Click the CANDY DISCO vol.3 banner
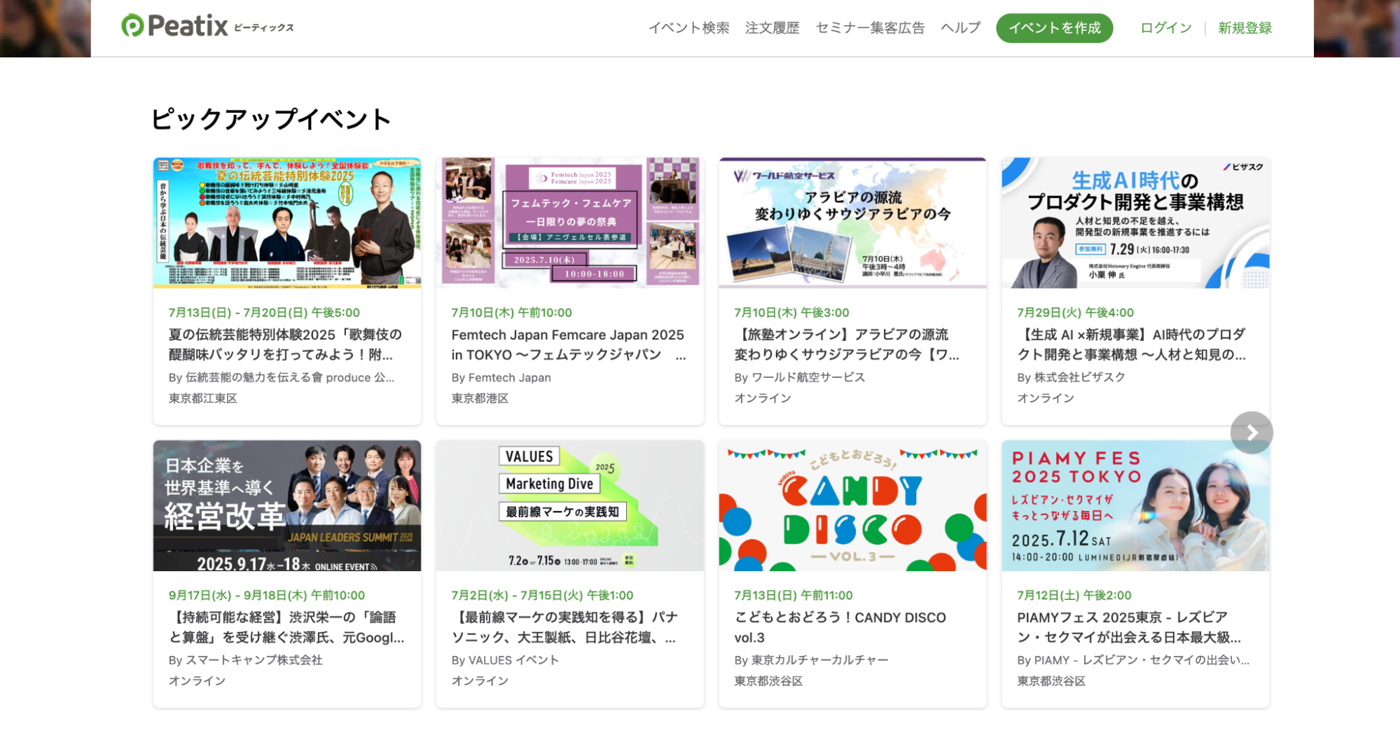The height and width of the screenshot is (756, 1400). pyautogui.click(x=852, y=505)
